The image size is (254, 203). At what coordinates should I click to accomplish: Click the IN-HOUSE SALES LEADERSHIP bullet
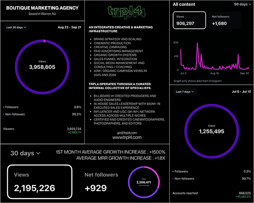pyautogui.click(x=127, y=106)
